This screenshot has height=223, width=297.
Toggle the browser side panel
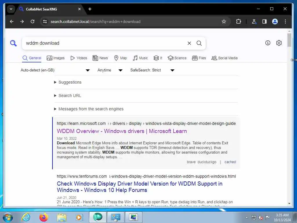[x=265, y=21]
